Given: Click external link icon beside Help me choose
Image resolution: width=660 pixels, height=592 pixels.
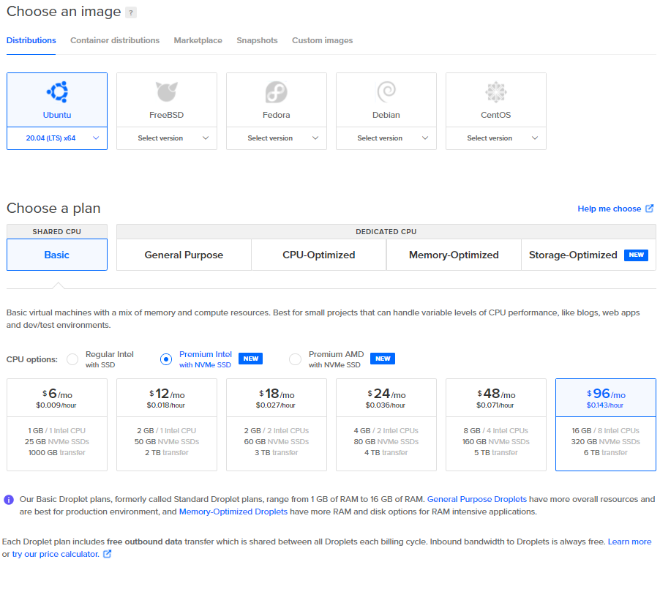Looking at the screenshot, I should point(650,209).
